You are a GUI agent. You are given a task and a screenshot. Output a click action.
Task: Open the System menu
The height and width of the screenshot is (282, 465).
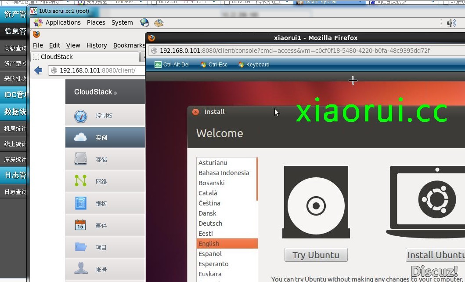[122, 22]
